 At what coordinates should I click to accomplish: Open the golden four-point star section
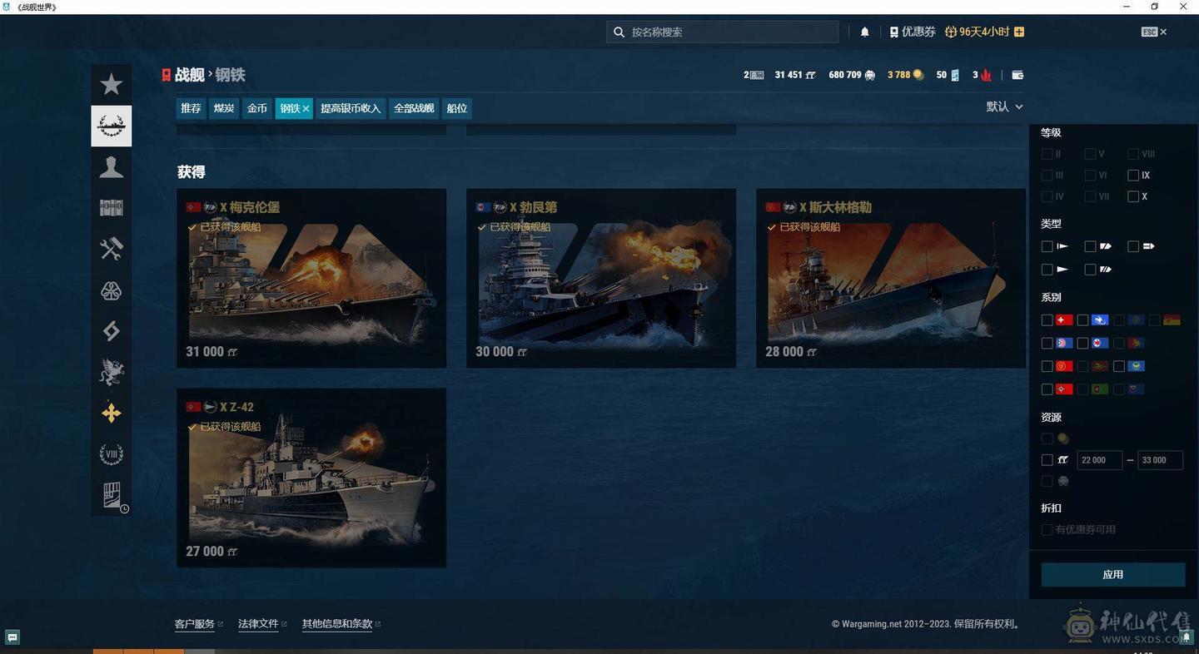(112, 414)
